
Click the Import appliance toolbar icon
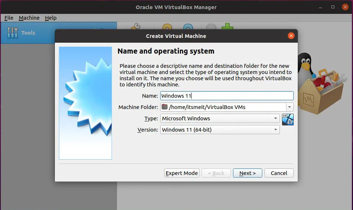pos(167,27)
